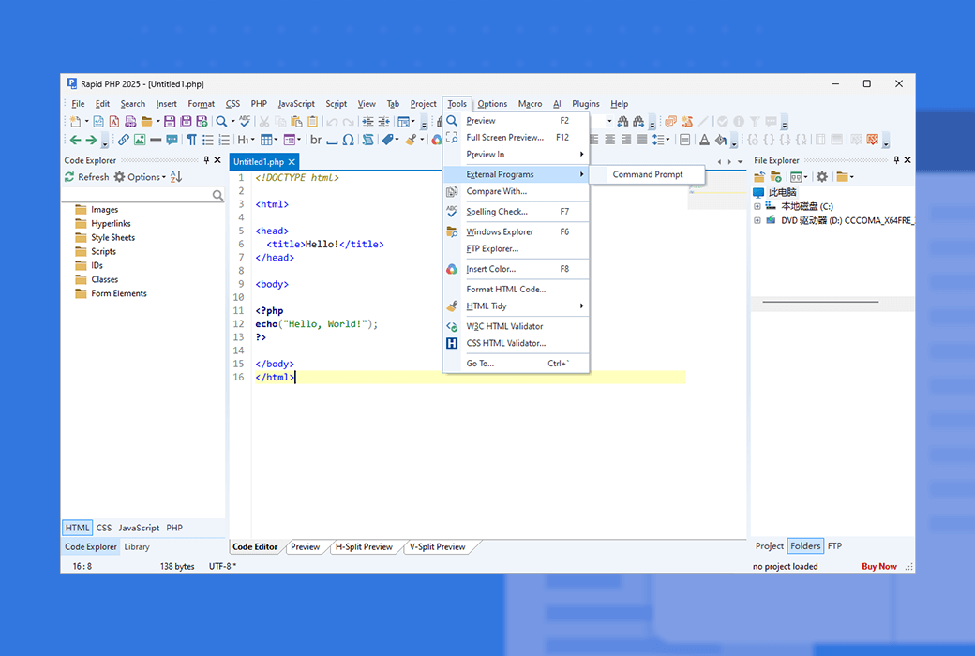Image resolution: width=975 pixels, height=656 pixels.
Task: Insert a numbered list via toolbar icon
Action: [224, 140]
